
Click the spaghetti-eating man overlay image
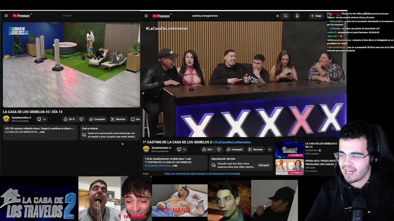(x=99, y=199)
